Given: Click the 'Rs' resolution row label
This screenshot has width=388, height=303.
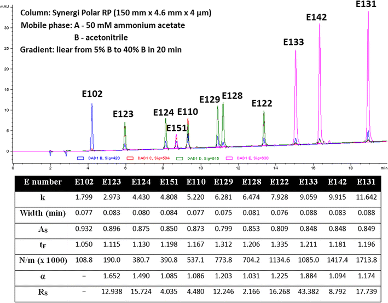Looking at the screenshot, I should click(x=43, y=292).
